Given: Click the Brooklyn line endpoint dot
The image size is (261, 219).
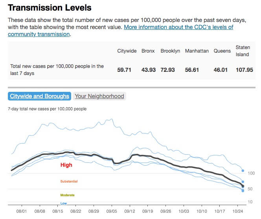Looking at the screenshot, I should [243, 182].
